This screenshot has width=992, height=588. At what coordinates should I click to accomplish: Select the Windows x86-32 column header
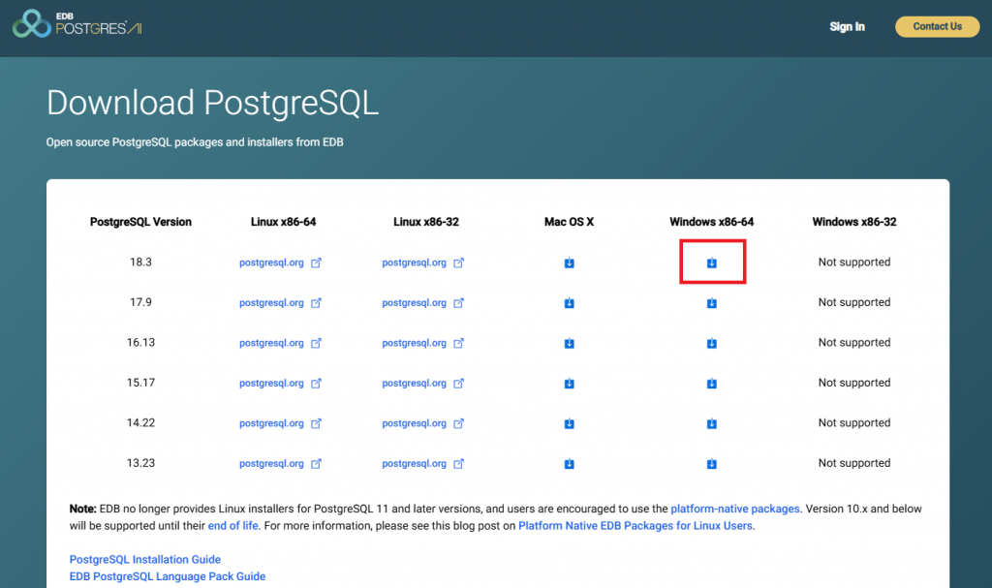point(854,222)
